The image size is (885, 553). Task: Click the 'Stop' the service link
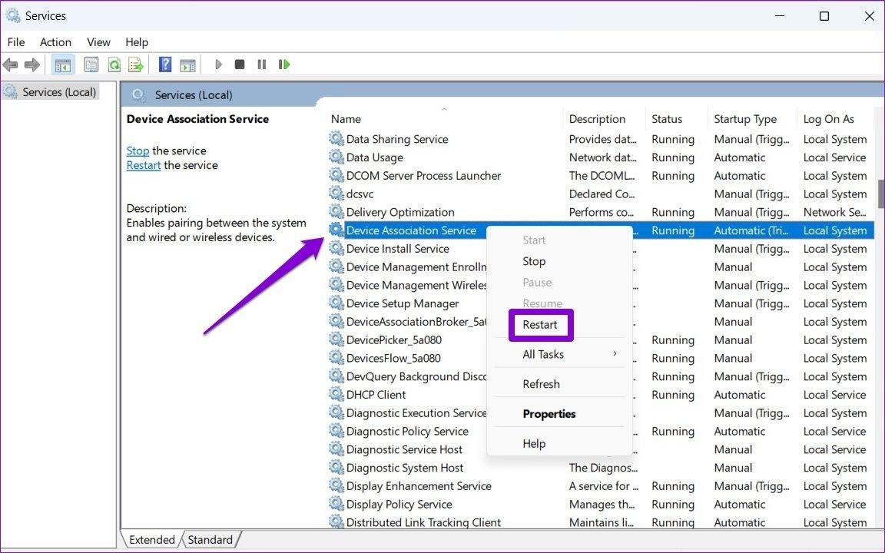(x=138, y=151)
